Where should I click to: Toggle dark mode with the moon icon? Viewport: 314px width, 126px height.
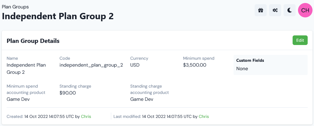click(x=290, y=10)
